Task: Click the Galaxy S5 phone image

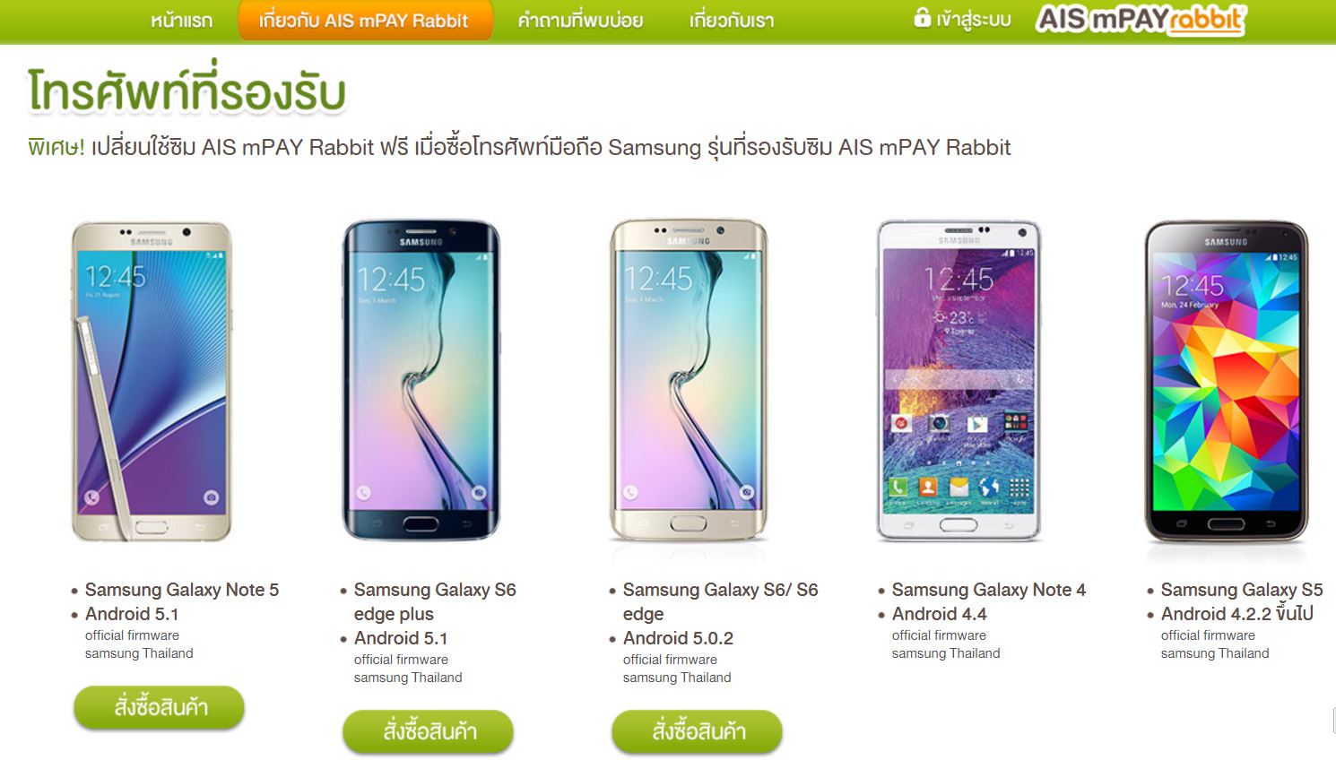Action: tap(1226, 381)
